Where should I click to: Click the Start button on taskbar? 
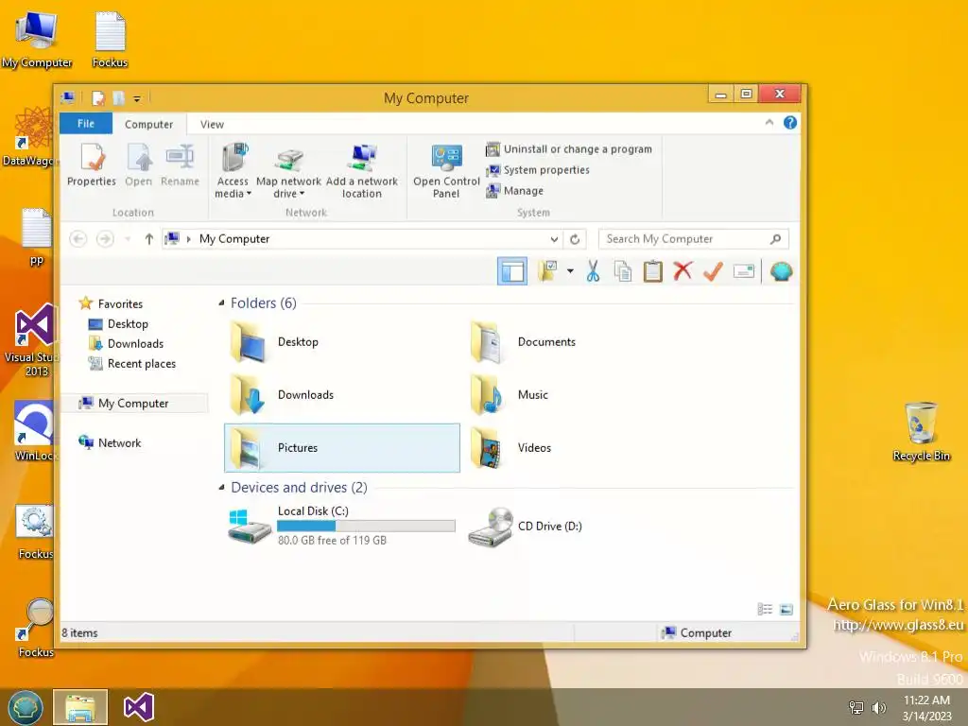point(26,707)
